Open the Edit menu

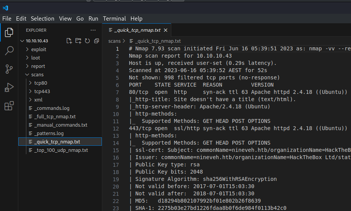pos(21,19)
